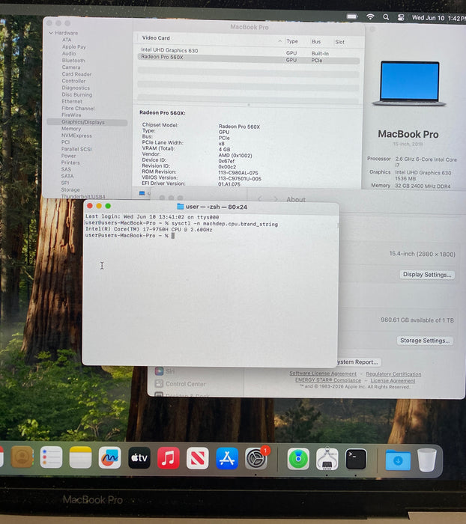Image resolution: width=466 pixels, height=524 pixels.
Task: Open Regulatory Certification link
Action: 393,374
